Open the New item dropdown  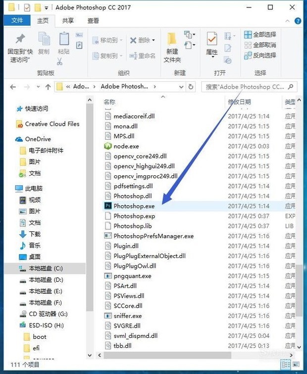pyautogui.click(x=190, y=35)
